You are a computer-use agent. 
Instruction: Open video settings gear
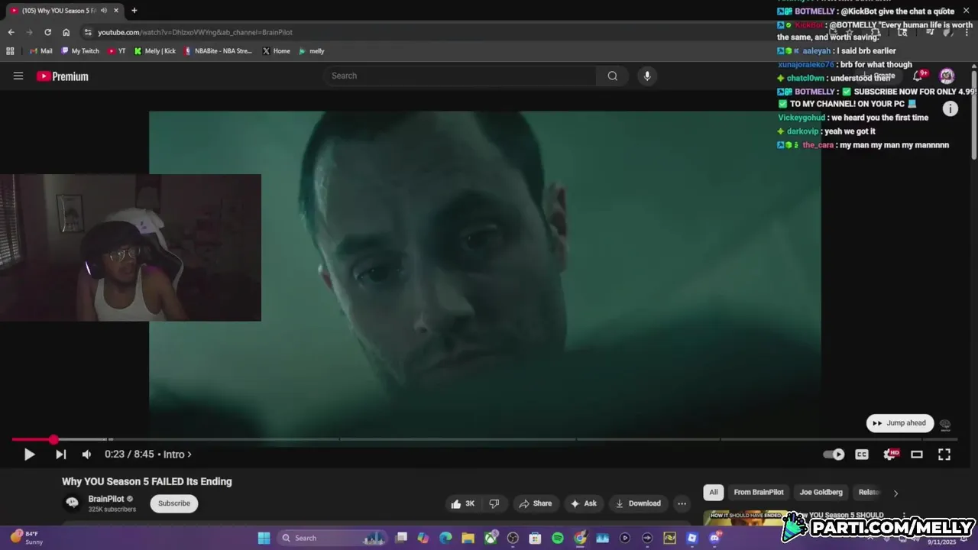(x=890, y=455)
